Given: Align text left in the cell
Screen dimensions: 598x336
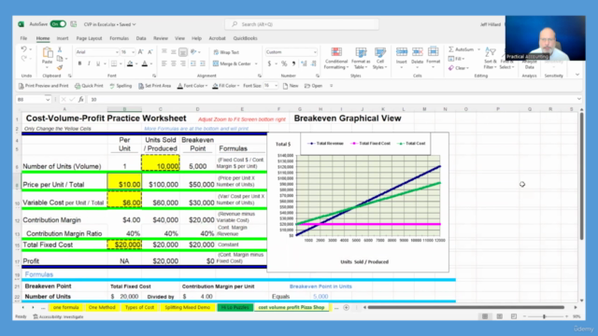Looking at the screenshot, I should (x=164, y=63).
